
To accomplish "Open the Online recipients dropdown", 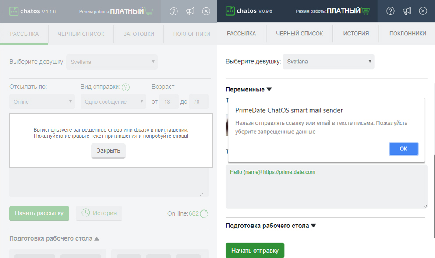I will click(42, 101).
